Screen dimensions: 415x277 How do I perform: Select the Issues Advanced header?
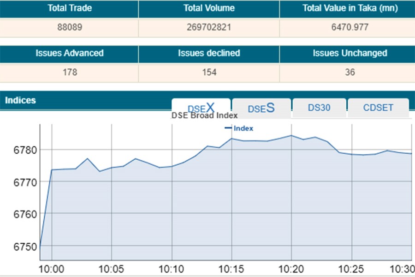(x=69, y=53)
